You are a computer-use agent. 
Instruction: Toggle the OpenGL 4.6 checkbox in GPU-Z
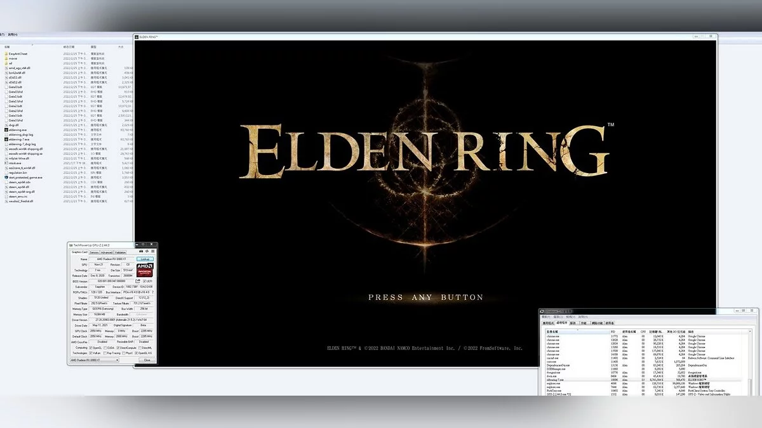tap(137, 353)
